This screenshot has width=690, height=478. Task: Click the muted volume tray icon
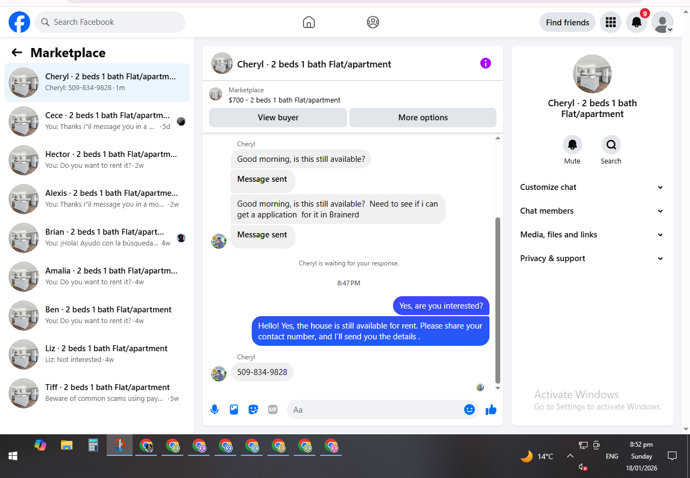(x=583, y=467)
